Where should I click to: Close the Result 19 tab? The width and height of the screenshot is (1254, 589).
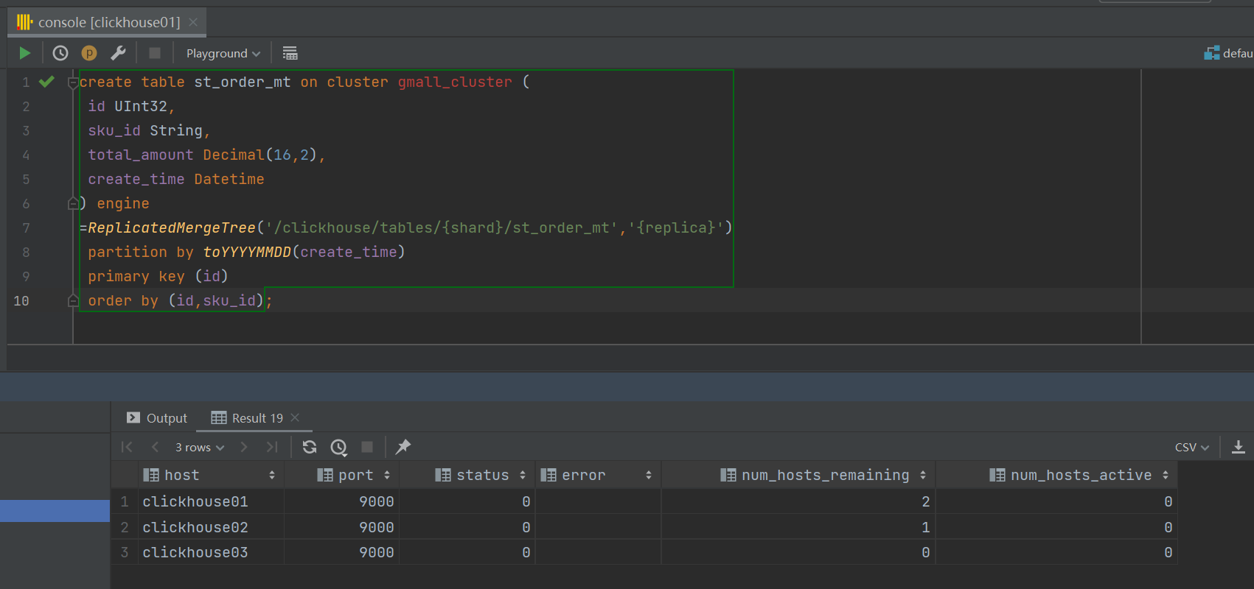click(x=295, y=417)
